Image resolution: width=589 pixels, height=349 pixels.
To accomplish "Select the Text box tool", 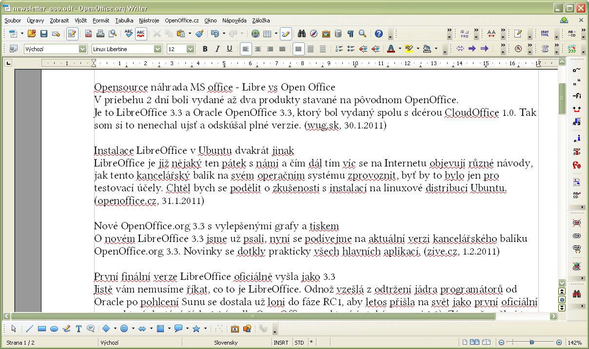I will click(78, 329).
